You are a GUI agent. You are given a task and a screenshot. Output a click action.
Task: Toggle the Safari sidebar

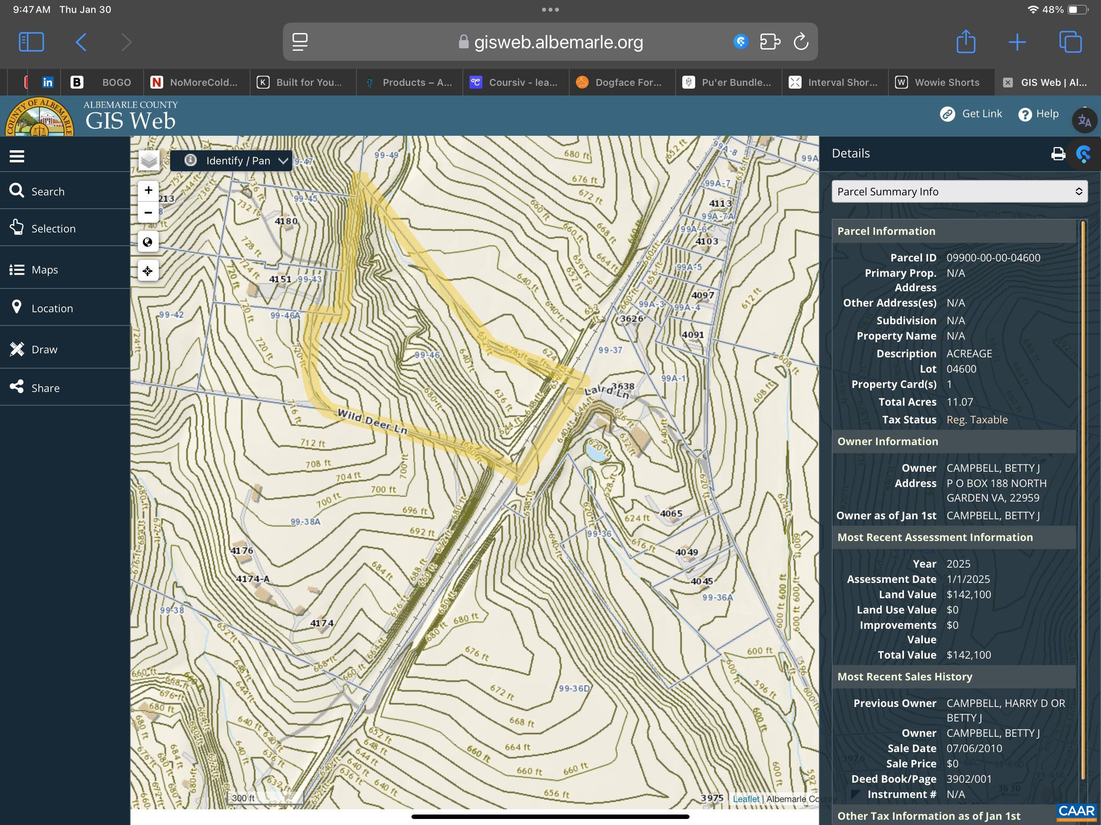coord(31,42)
